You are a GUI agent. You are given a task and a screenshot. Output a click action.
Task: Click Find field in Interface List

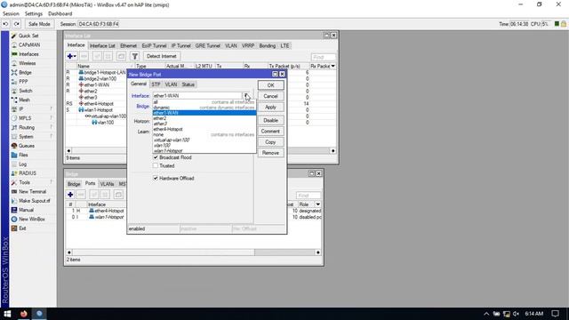(323, 57)
